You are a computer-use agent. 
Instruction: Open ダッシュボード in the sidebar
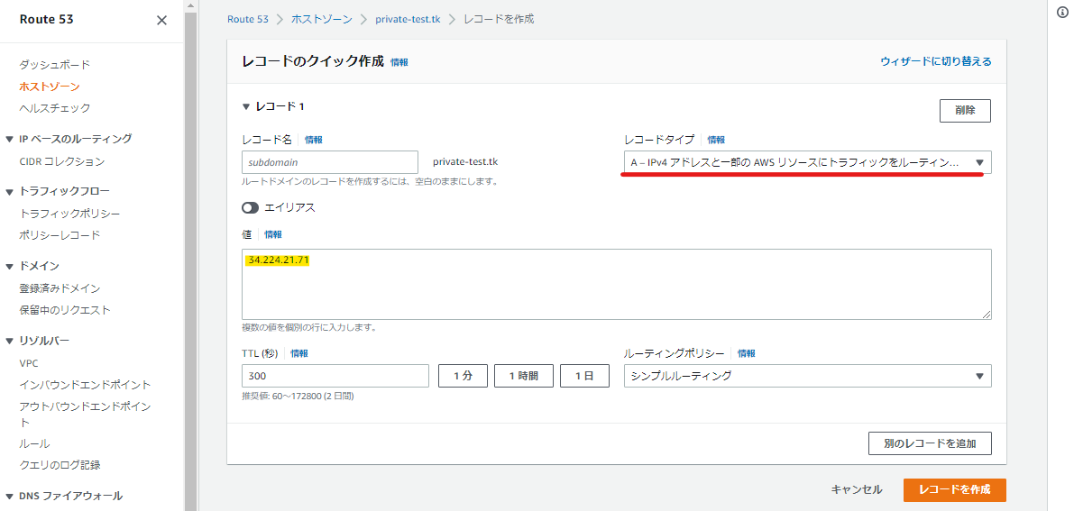(x=55, y=65)
